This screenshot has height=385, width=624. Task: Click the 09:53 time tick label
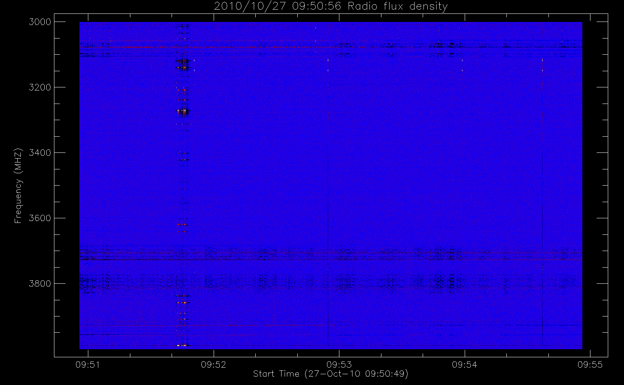339,365
